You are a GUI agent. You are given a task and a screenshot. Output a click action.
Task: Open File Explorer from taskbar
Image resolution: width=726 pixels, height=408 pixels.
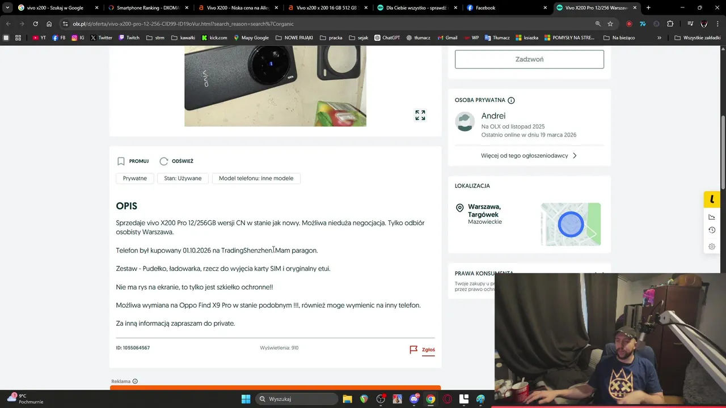[x=347, y=399]
